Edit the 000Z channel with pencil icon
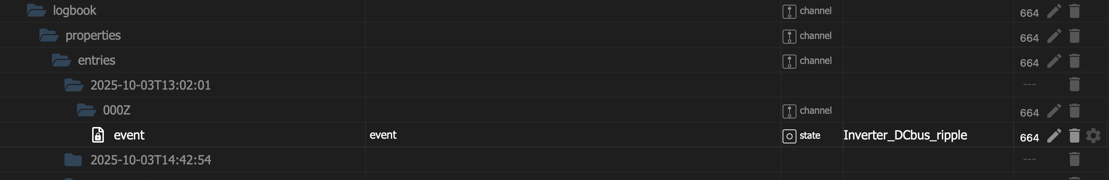 coord(1054,111)
